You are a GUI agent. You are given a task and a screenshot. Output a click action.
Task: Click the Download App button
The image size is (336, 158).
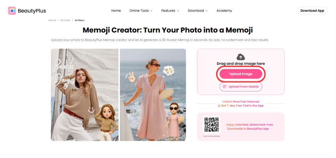click(312, 11)
